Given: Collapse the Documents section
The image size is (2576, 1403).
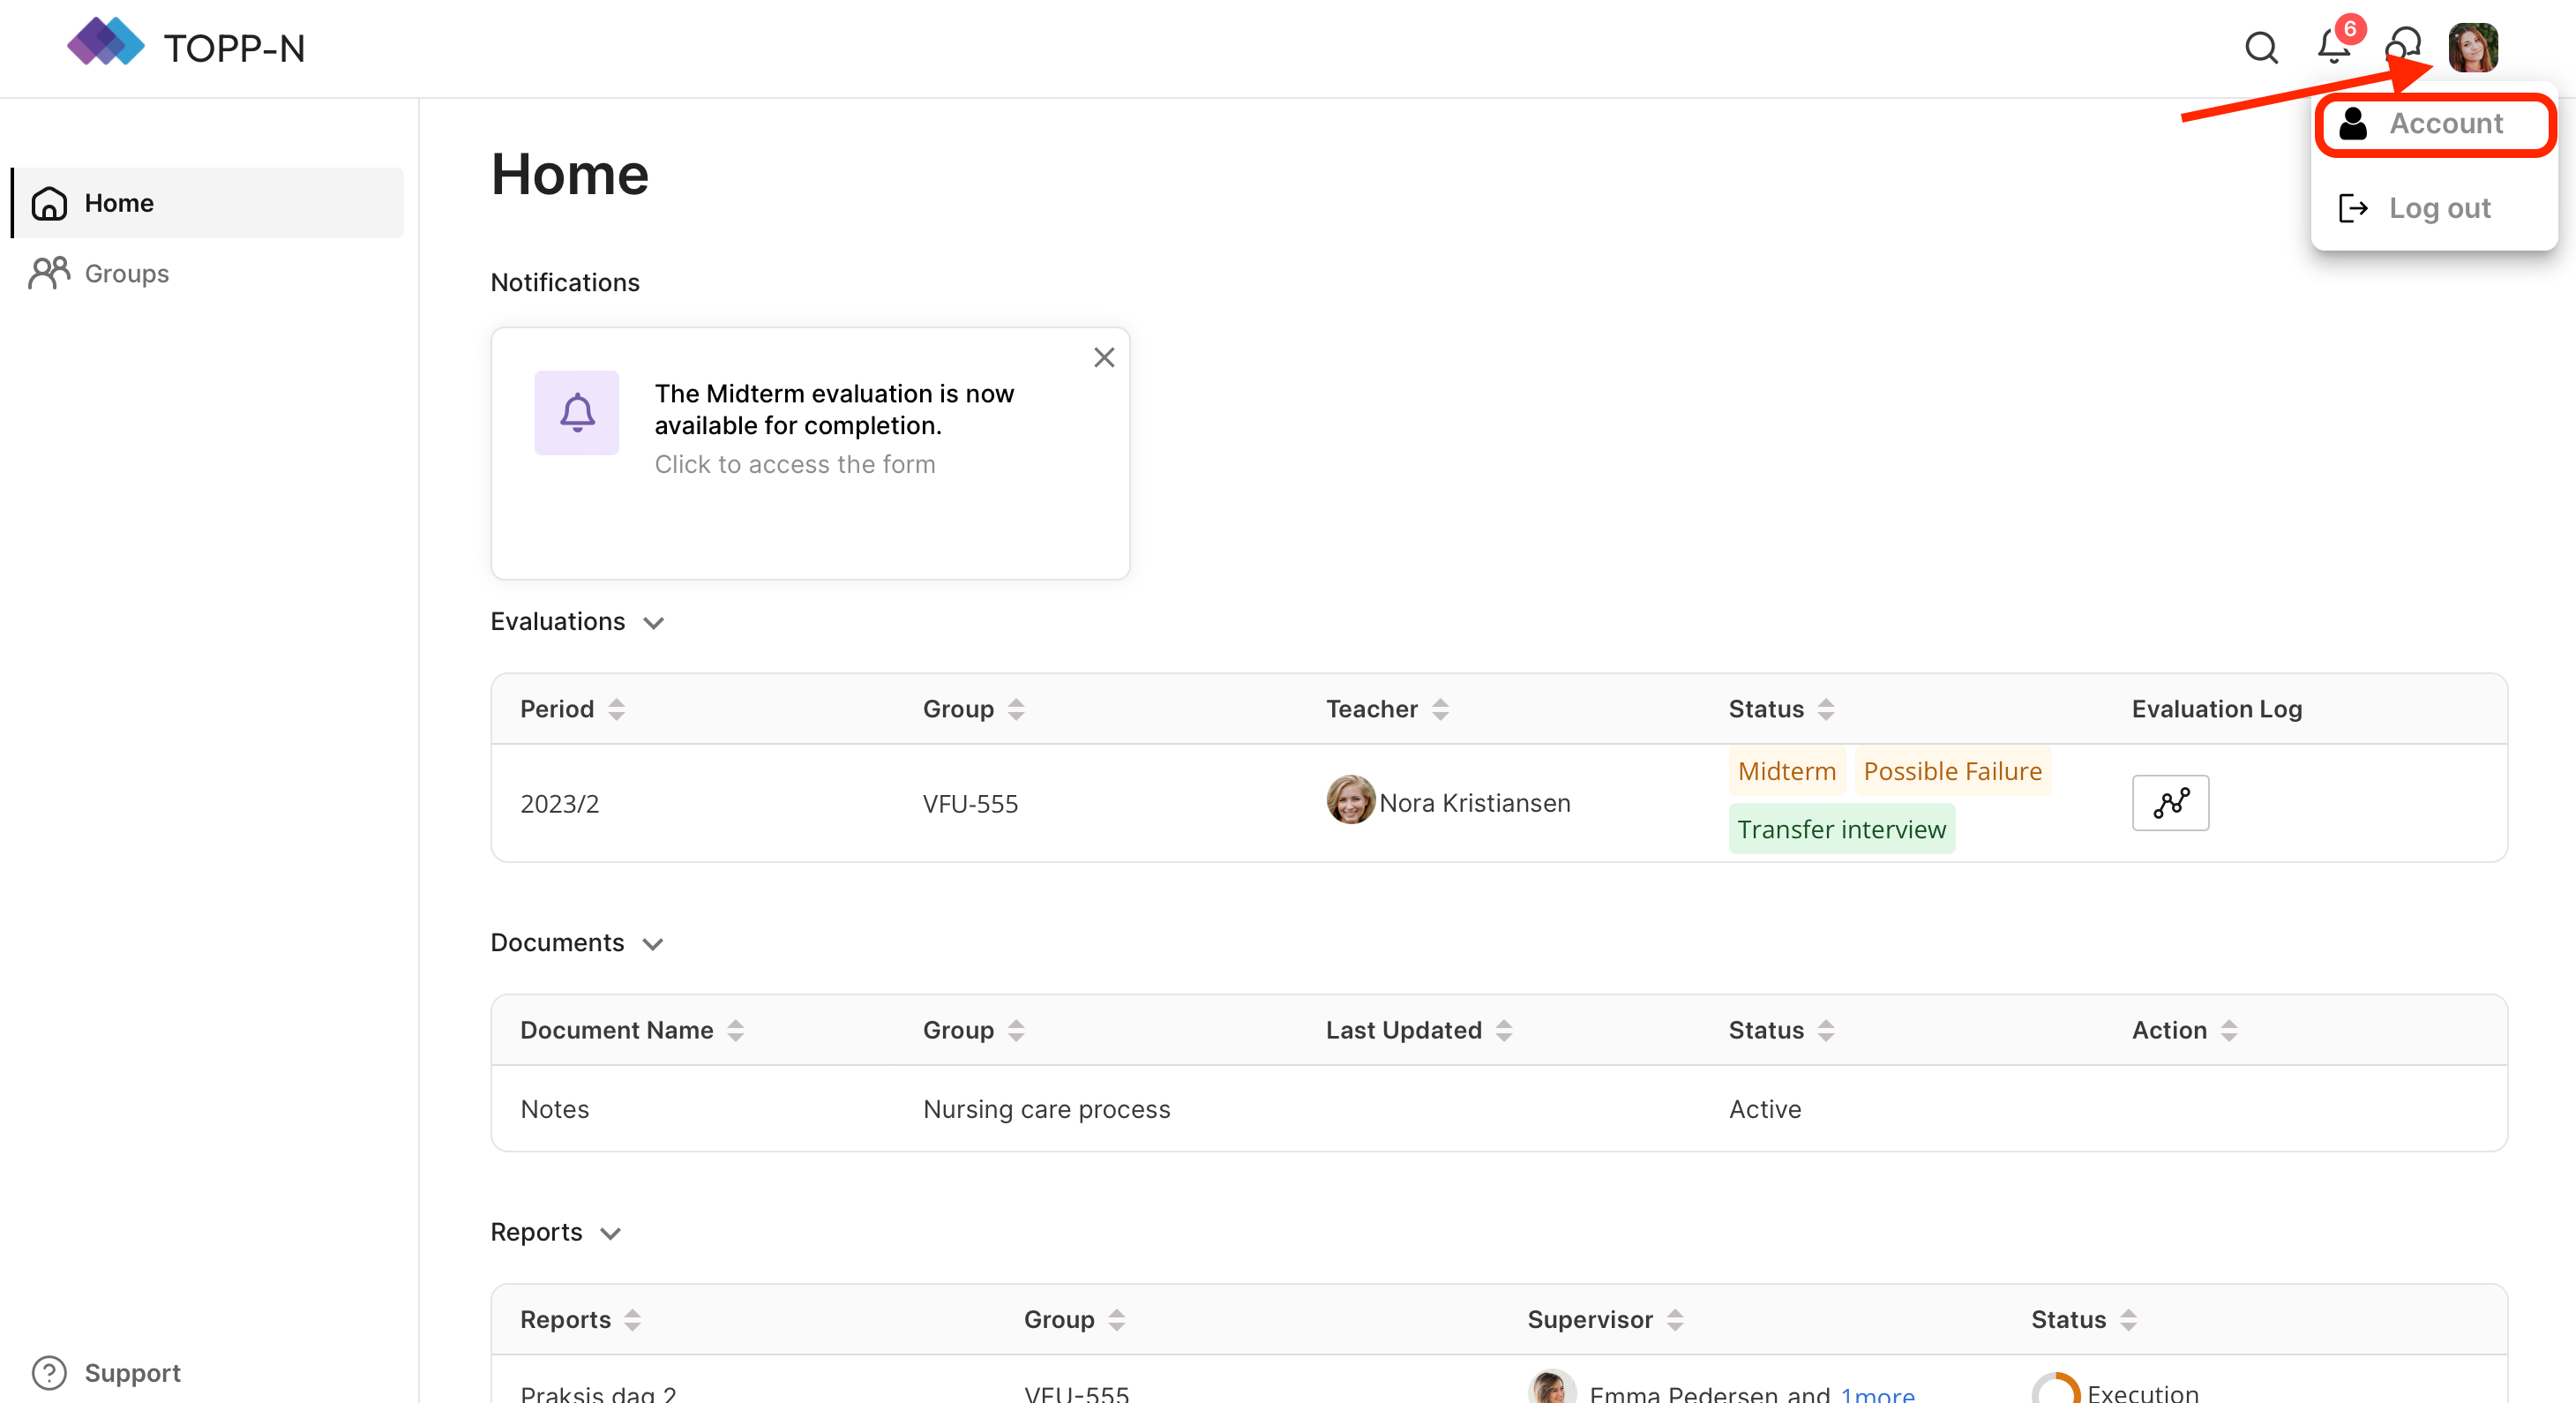Looking at the screenshot, I should [652, 944].
